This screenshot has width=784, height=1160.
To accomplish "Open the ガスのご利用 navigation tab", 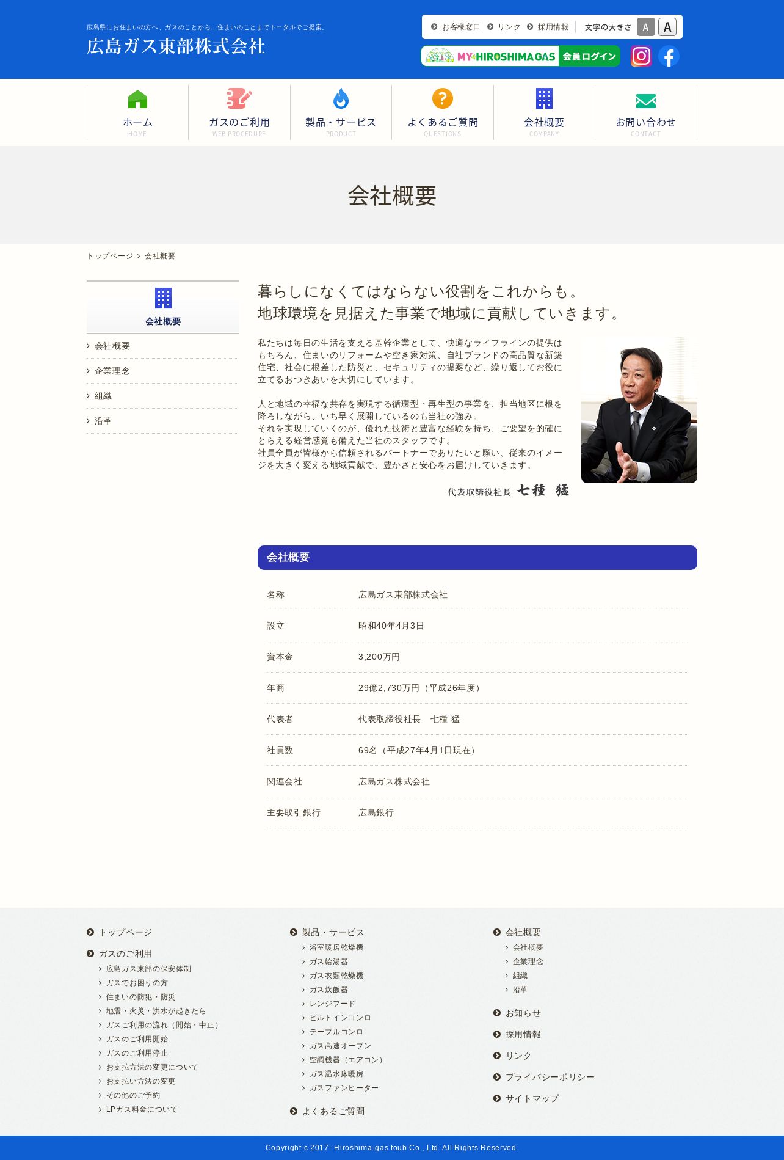I will pyautogui.click(x=239, y=112).
